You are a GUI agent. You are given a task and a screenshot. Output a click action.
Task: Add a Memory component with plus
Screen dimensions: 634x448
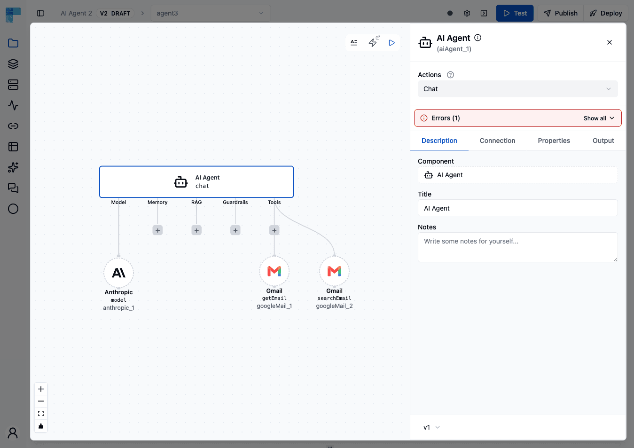(157, 230)
